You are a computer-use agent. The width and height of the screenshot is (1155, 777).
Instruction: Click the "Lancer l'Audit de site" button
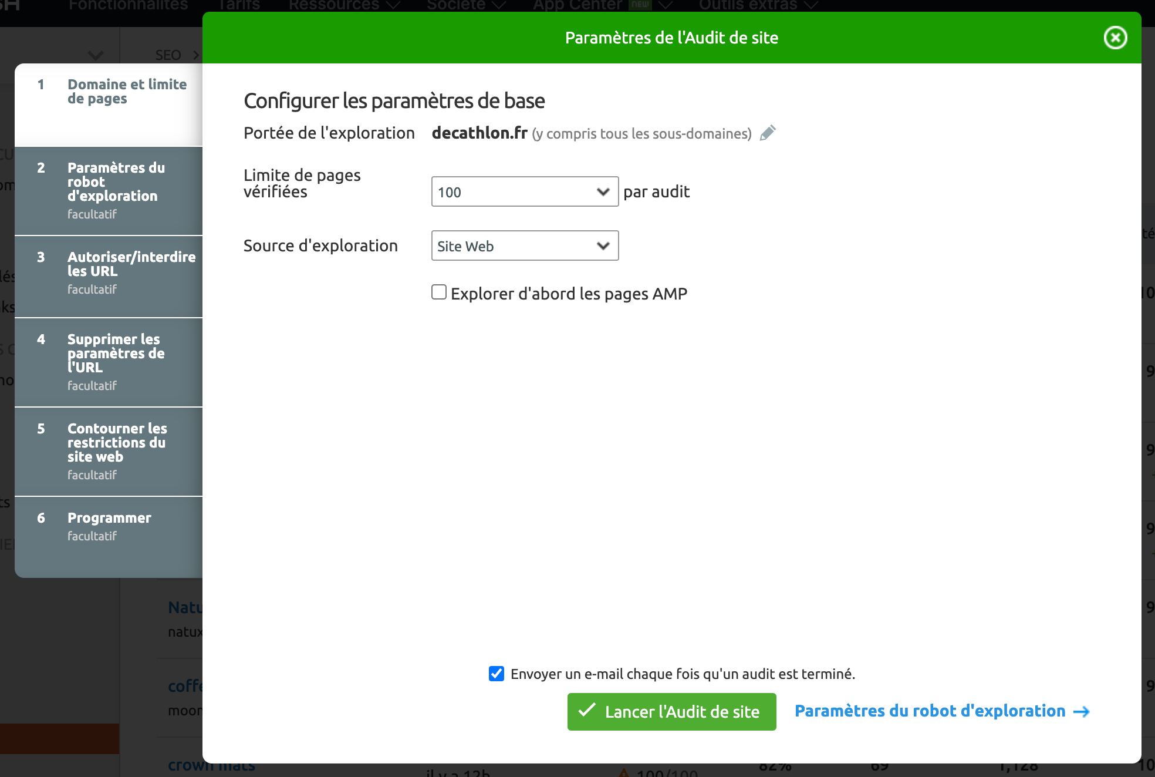pyautogui.click(x=671, y=711)
